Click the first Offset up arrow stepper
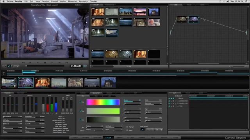This screenshot has height=140, width=250. [63, 98]
